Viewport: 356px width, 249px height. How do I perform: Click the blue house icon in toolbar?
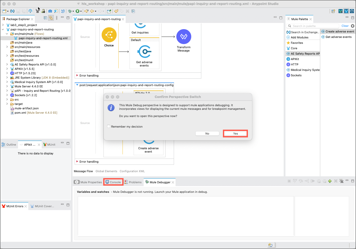tap(30, 11)
